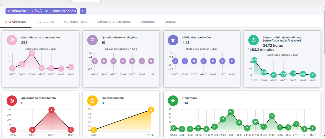The height and width of the screenshot is (139, 325).
Task: Go to Últimos atendimentos tab
Action: pyautogui.click(x=114, y=22)
